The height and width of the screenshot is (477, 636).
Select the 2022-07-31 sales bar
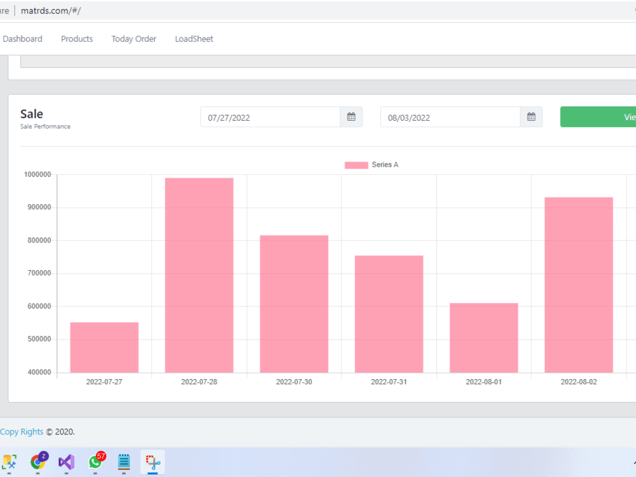pyautogui.click(x=389, y=314)
